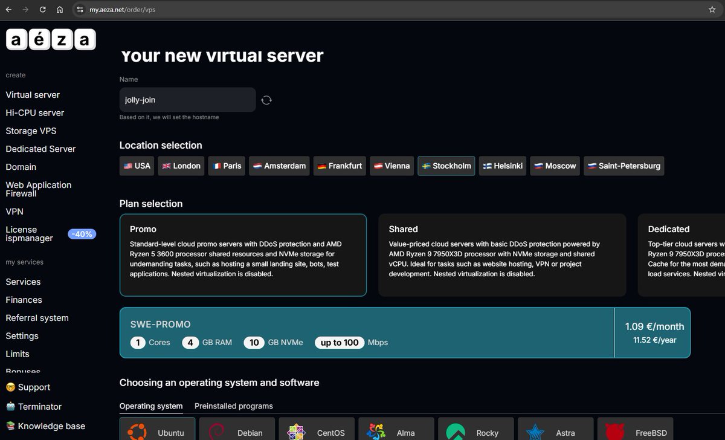Open Support link

28,387
